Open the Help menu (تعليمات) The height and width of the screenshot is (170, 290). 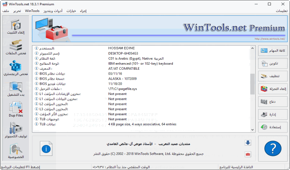pyautogui.click(x=282, y=11)
